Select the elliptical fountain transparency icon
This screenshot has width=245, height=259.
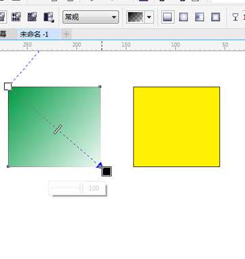tap(183, 17)
